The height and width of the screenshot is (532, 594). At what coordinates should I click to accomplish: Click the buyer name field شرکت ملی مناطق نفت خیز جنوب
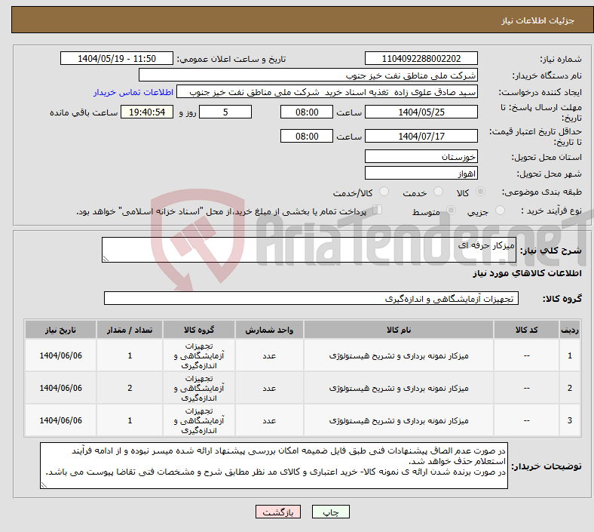(308, 75)
